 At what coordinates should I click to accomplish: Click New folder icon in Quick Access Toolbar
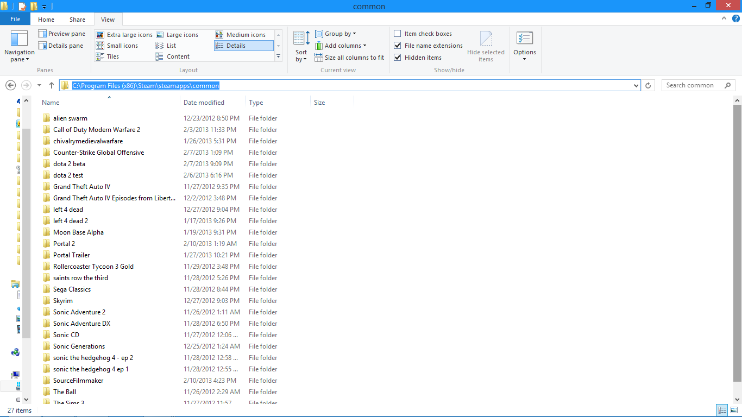(34, 7)
